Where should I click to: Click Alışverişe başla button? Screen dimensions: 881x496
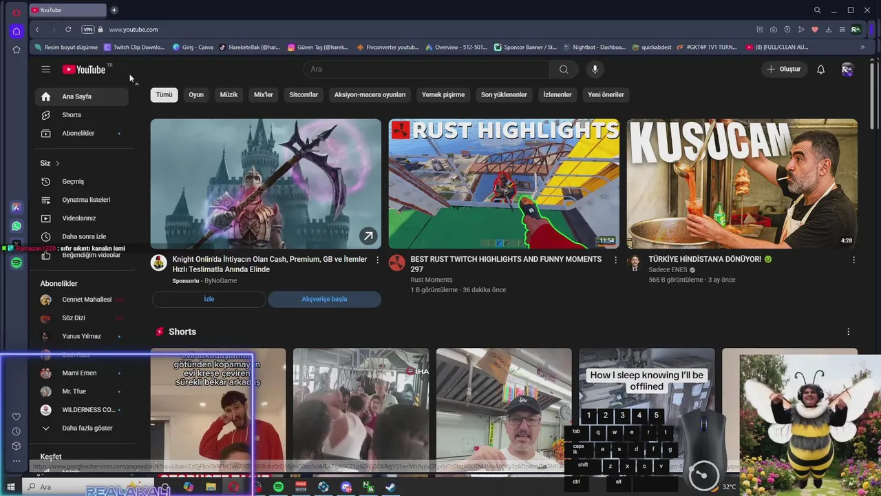click(324, 299)
